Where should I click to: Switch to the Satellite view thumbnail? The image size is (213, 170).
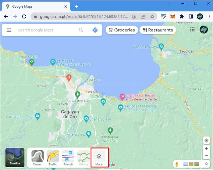[15, 158]
